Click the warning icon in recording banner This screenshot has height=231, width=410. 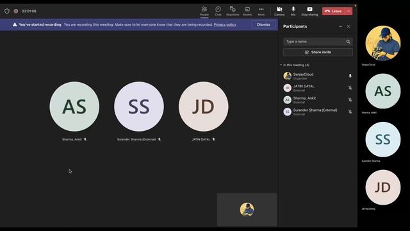(x=15, y=24)
